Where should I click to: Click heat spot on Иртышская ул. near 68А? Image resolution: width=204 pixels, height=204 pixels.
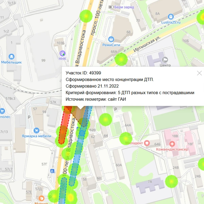click(121, 59)
